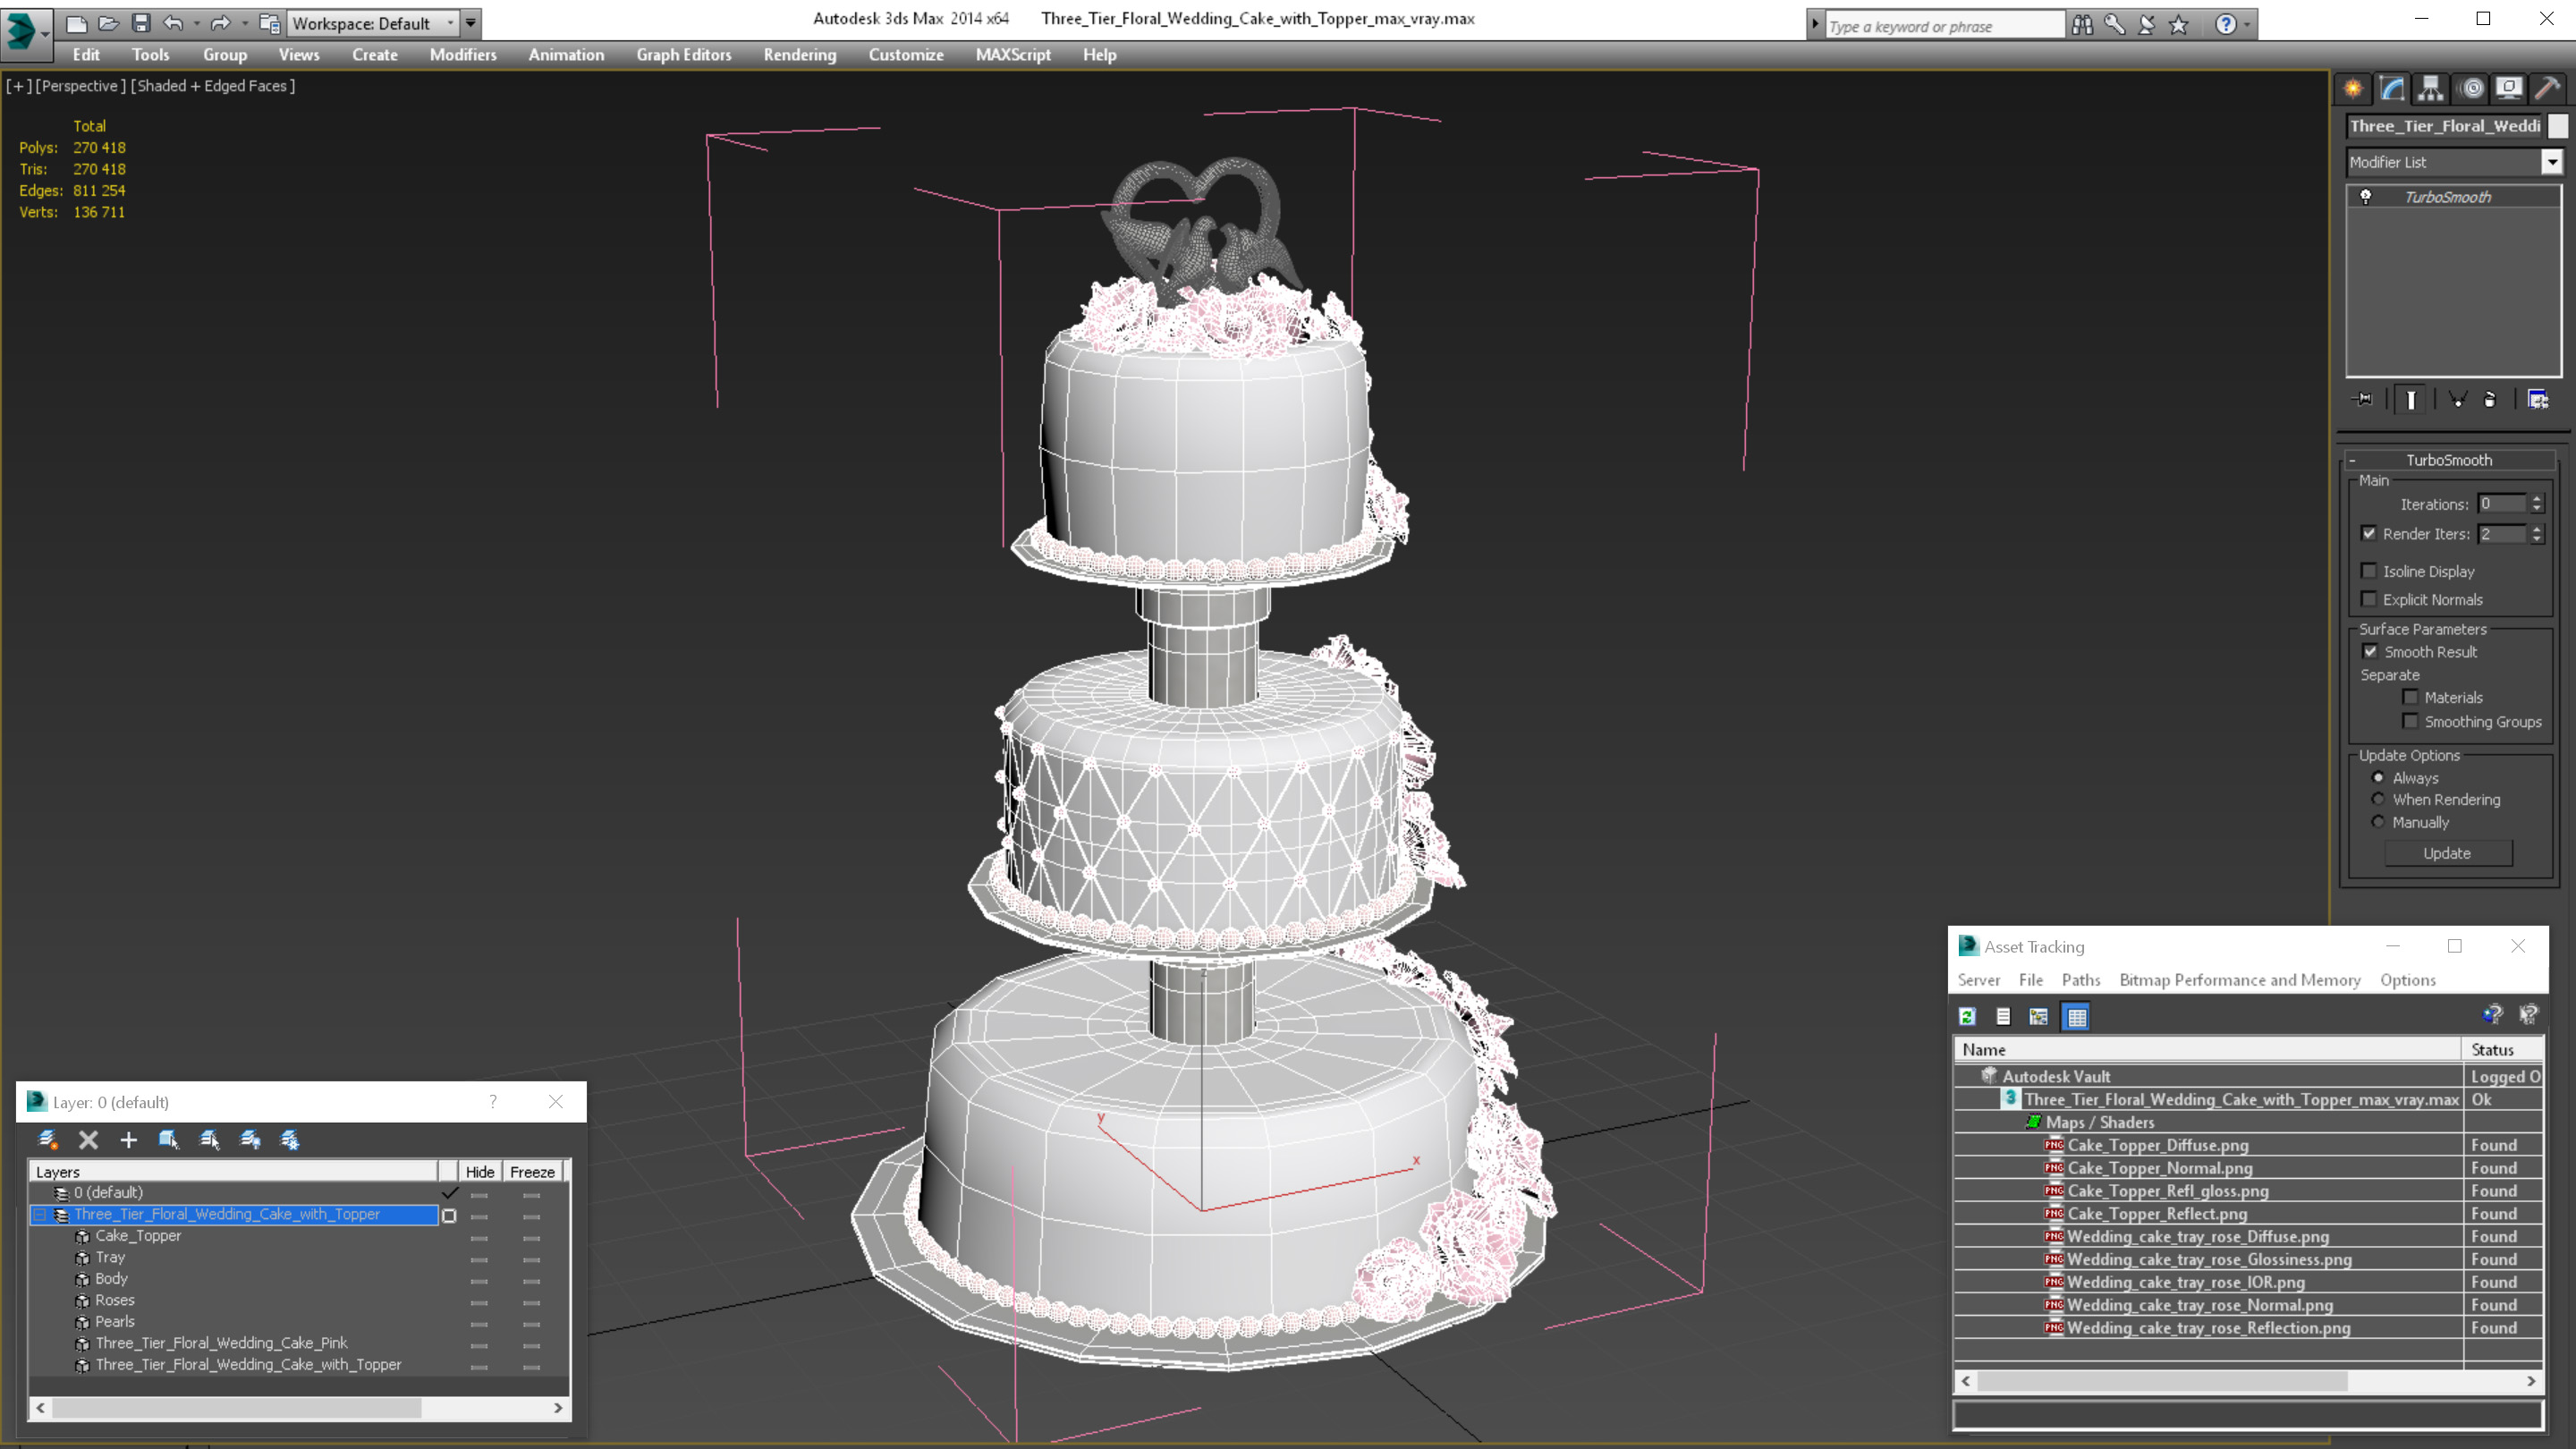The image size is (2576, 1449).
Task: Collapse the Three_Tier_Floral_Wedding_Cake_with_Topper layer
Action: pyautogui.click(x=40, y=1214)
